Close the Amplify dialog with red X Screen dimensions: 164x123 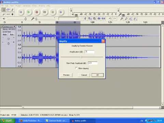pos(103,41)
